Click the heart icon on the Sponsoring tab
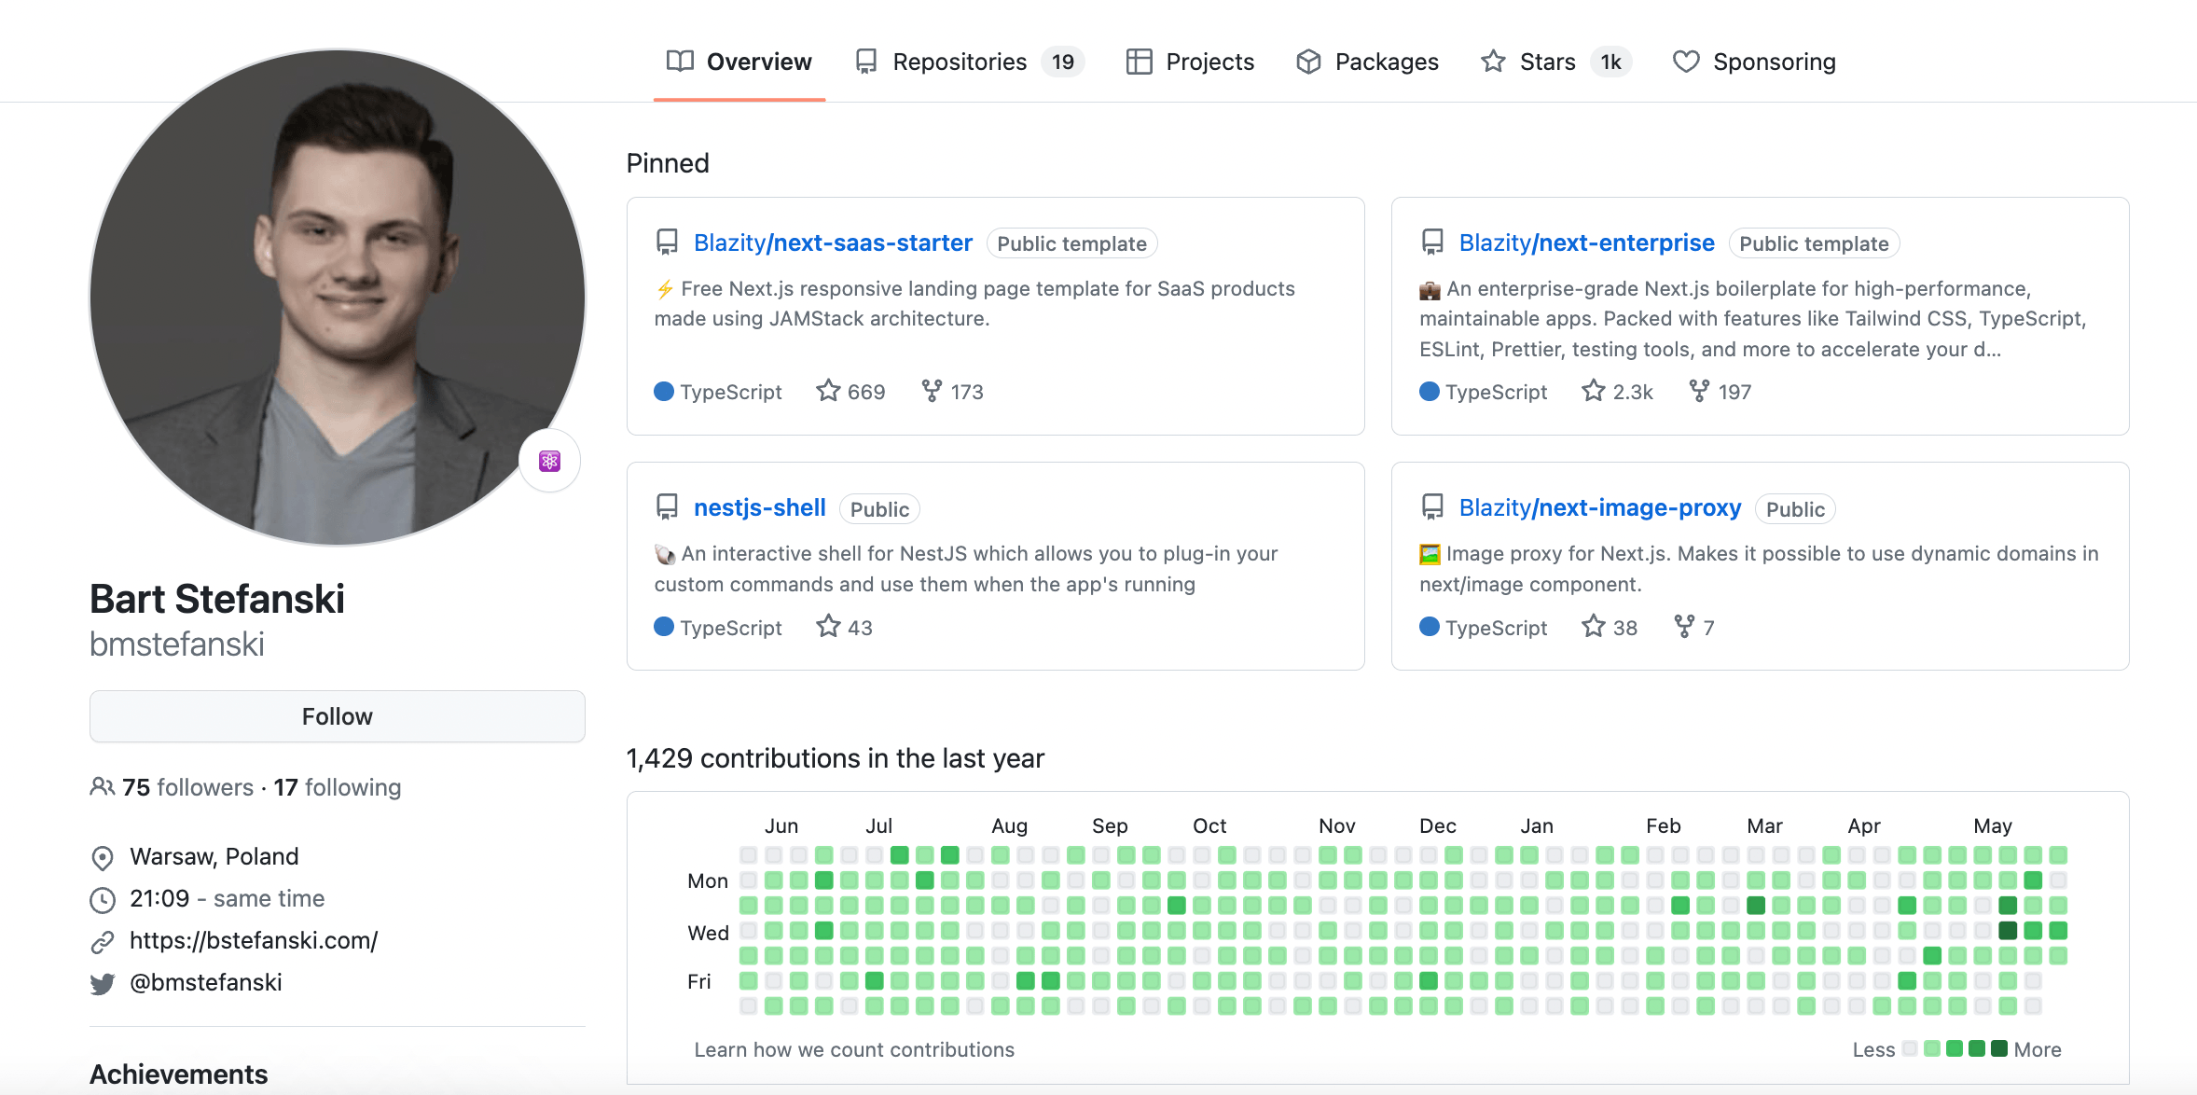This screenshot has height=1095, width=2197. pos(1686,61)
